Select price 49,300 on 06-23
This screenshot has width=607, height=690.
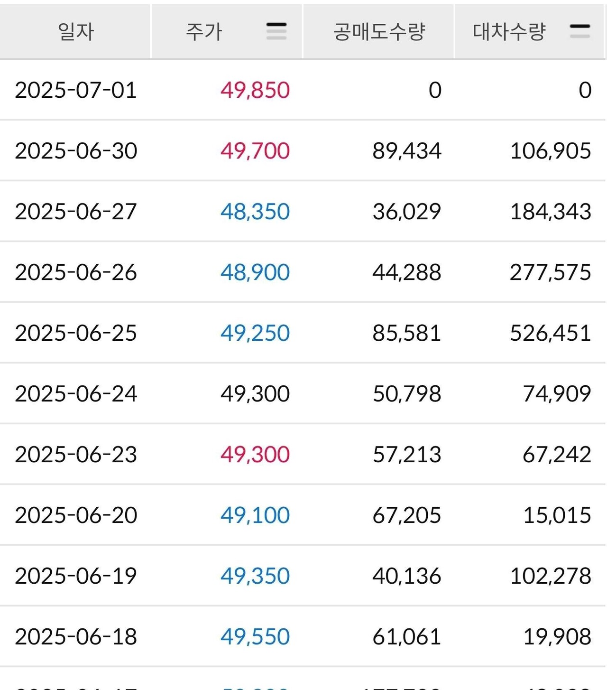(x=255, y=455)
